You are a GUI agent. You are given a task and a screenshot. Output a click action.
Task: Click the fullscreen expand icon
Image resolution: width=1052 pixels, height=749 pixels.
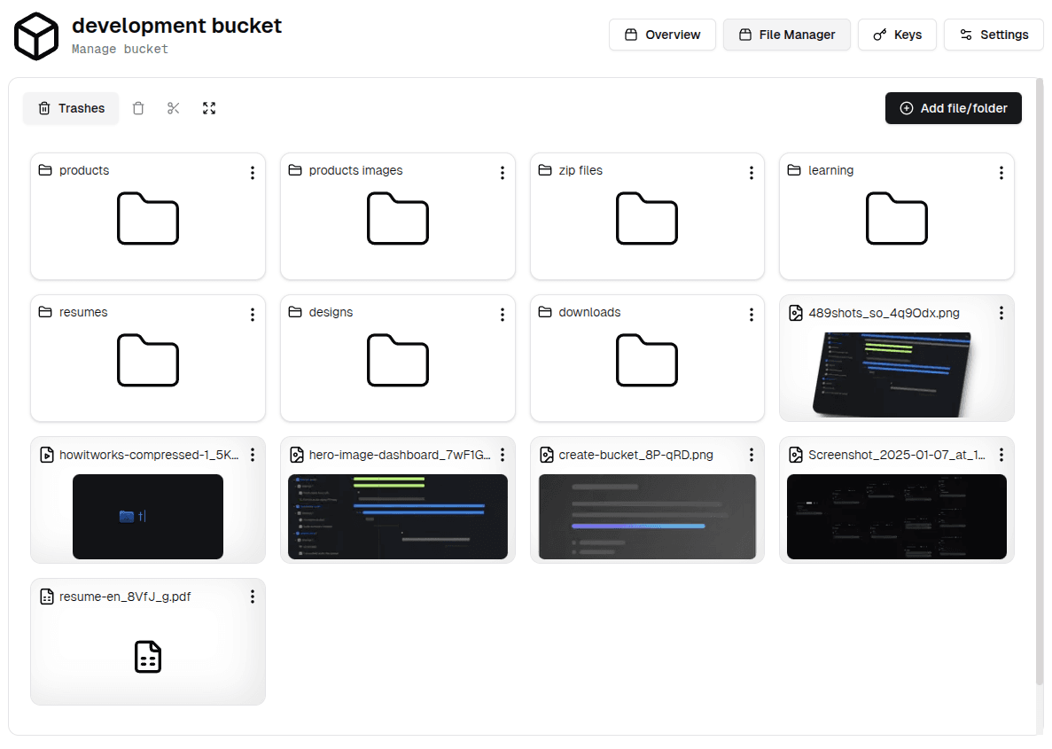click(209, 108)
